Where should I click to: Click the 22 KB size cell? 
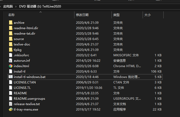[x=157, y=110]
